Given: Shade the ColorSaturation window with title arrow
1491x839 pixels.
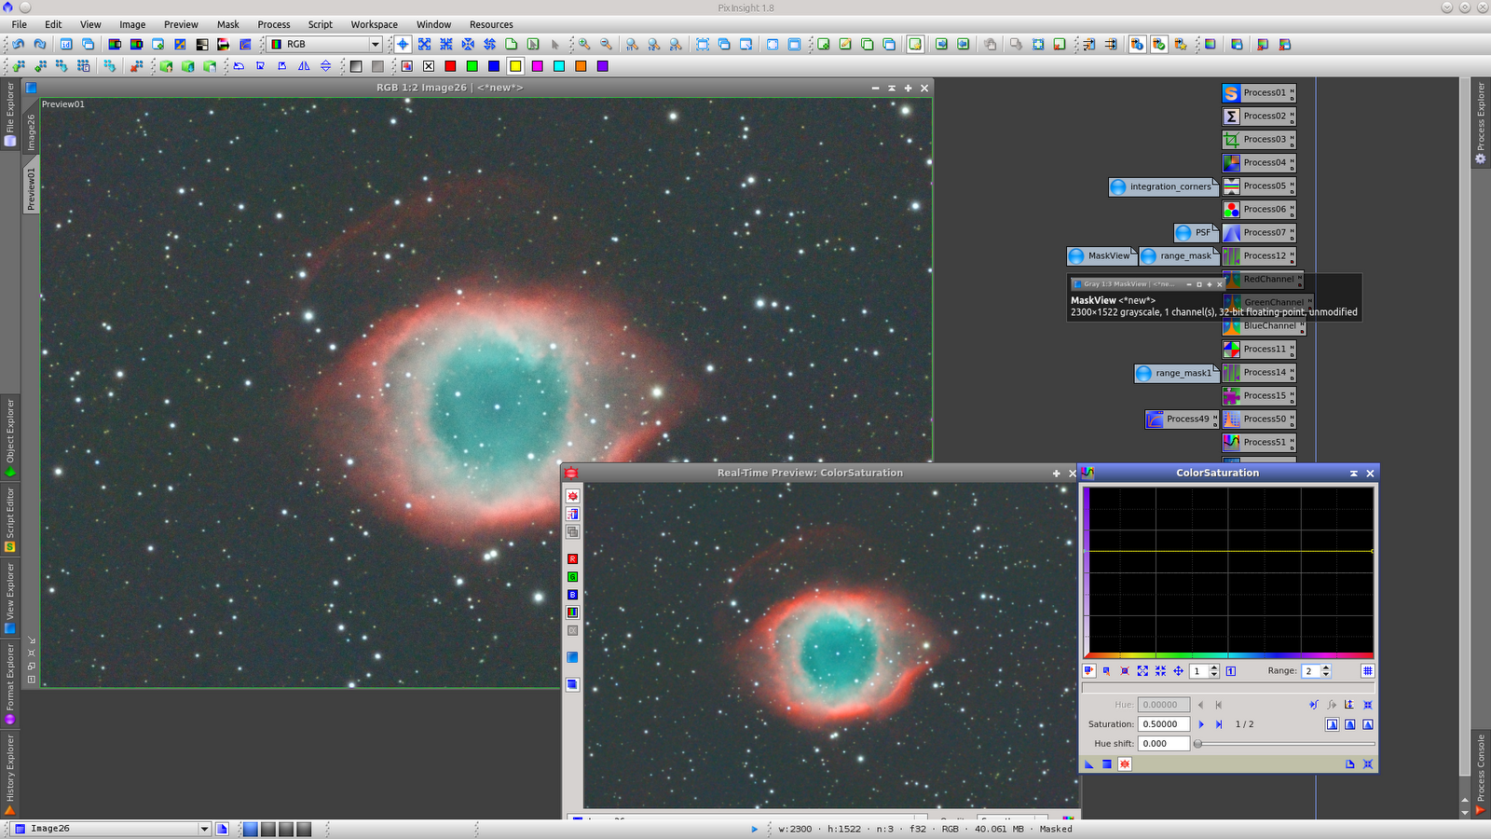Looking at the screenshot, I should click(x=1354, y=474).
